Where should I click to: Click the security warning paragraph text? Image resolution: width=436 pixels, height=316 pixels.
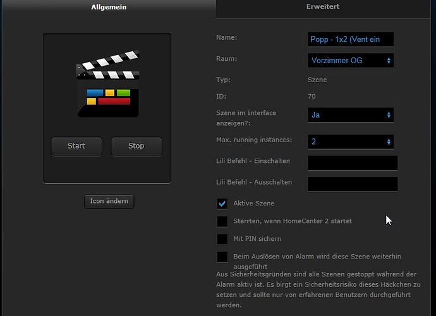pos(316,289)
